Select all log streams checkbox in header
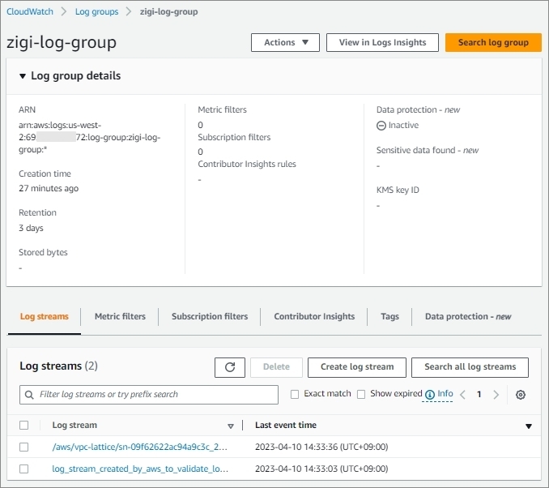The width and height of the screenshot is (549, 488). [23, 426]
